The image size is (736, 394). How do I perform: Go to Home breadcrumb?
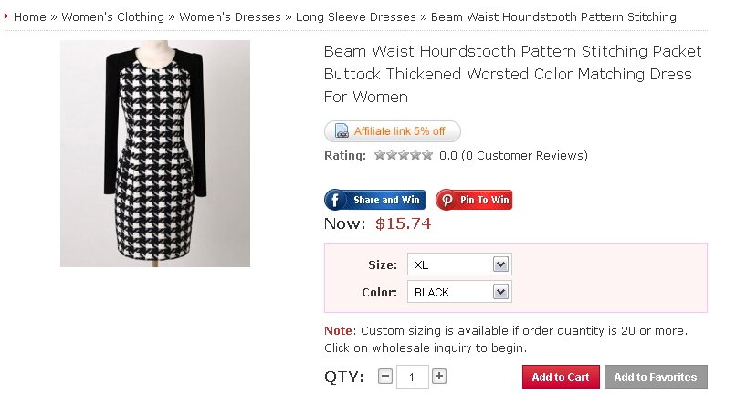(x=29, y=17)
